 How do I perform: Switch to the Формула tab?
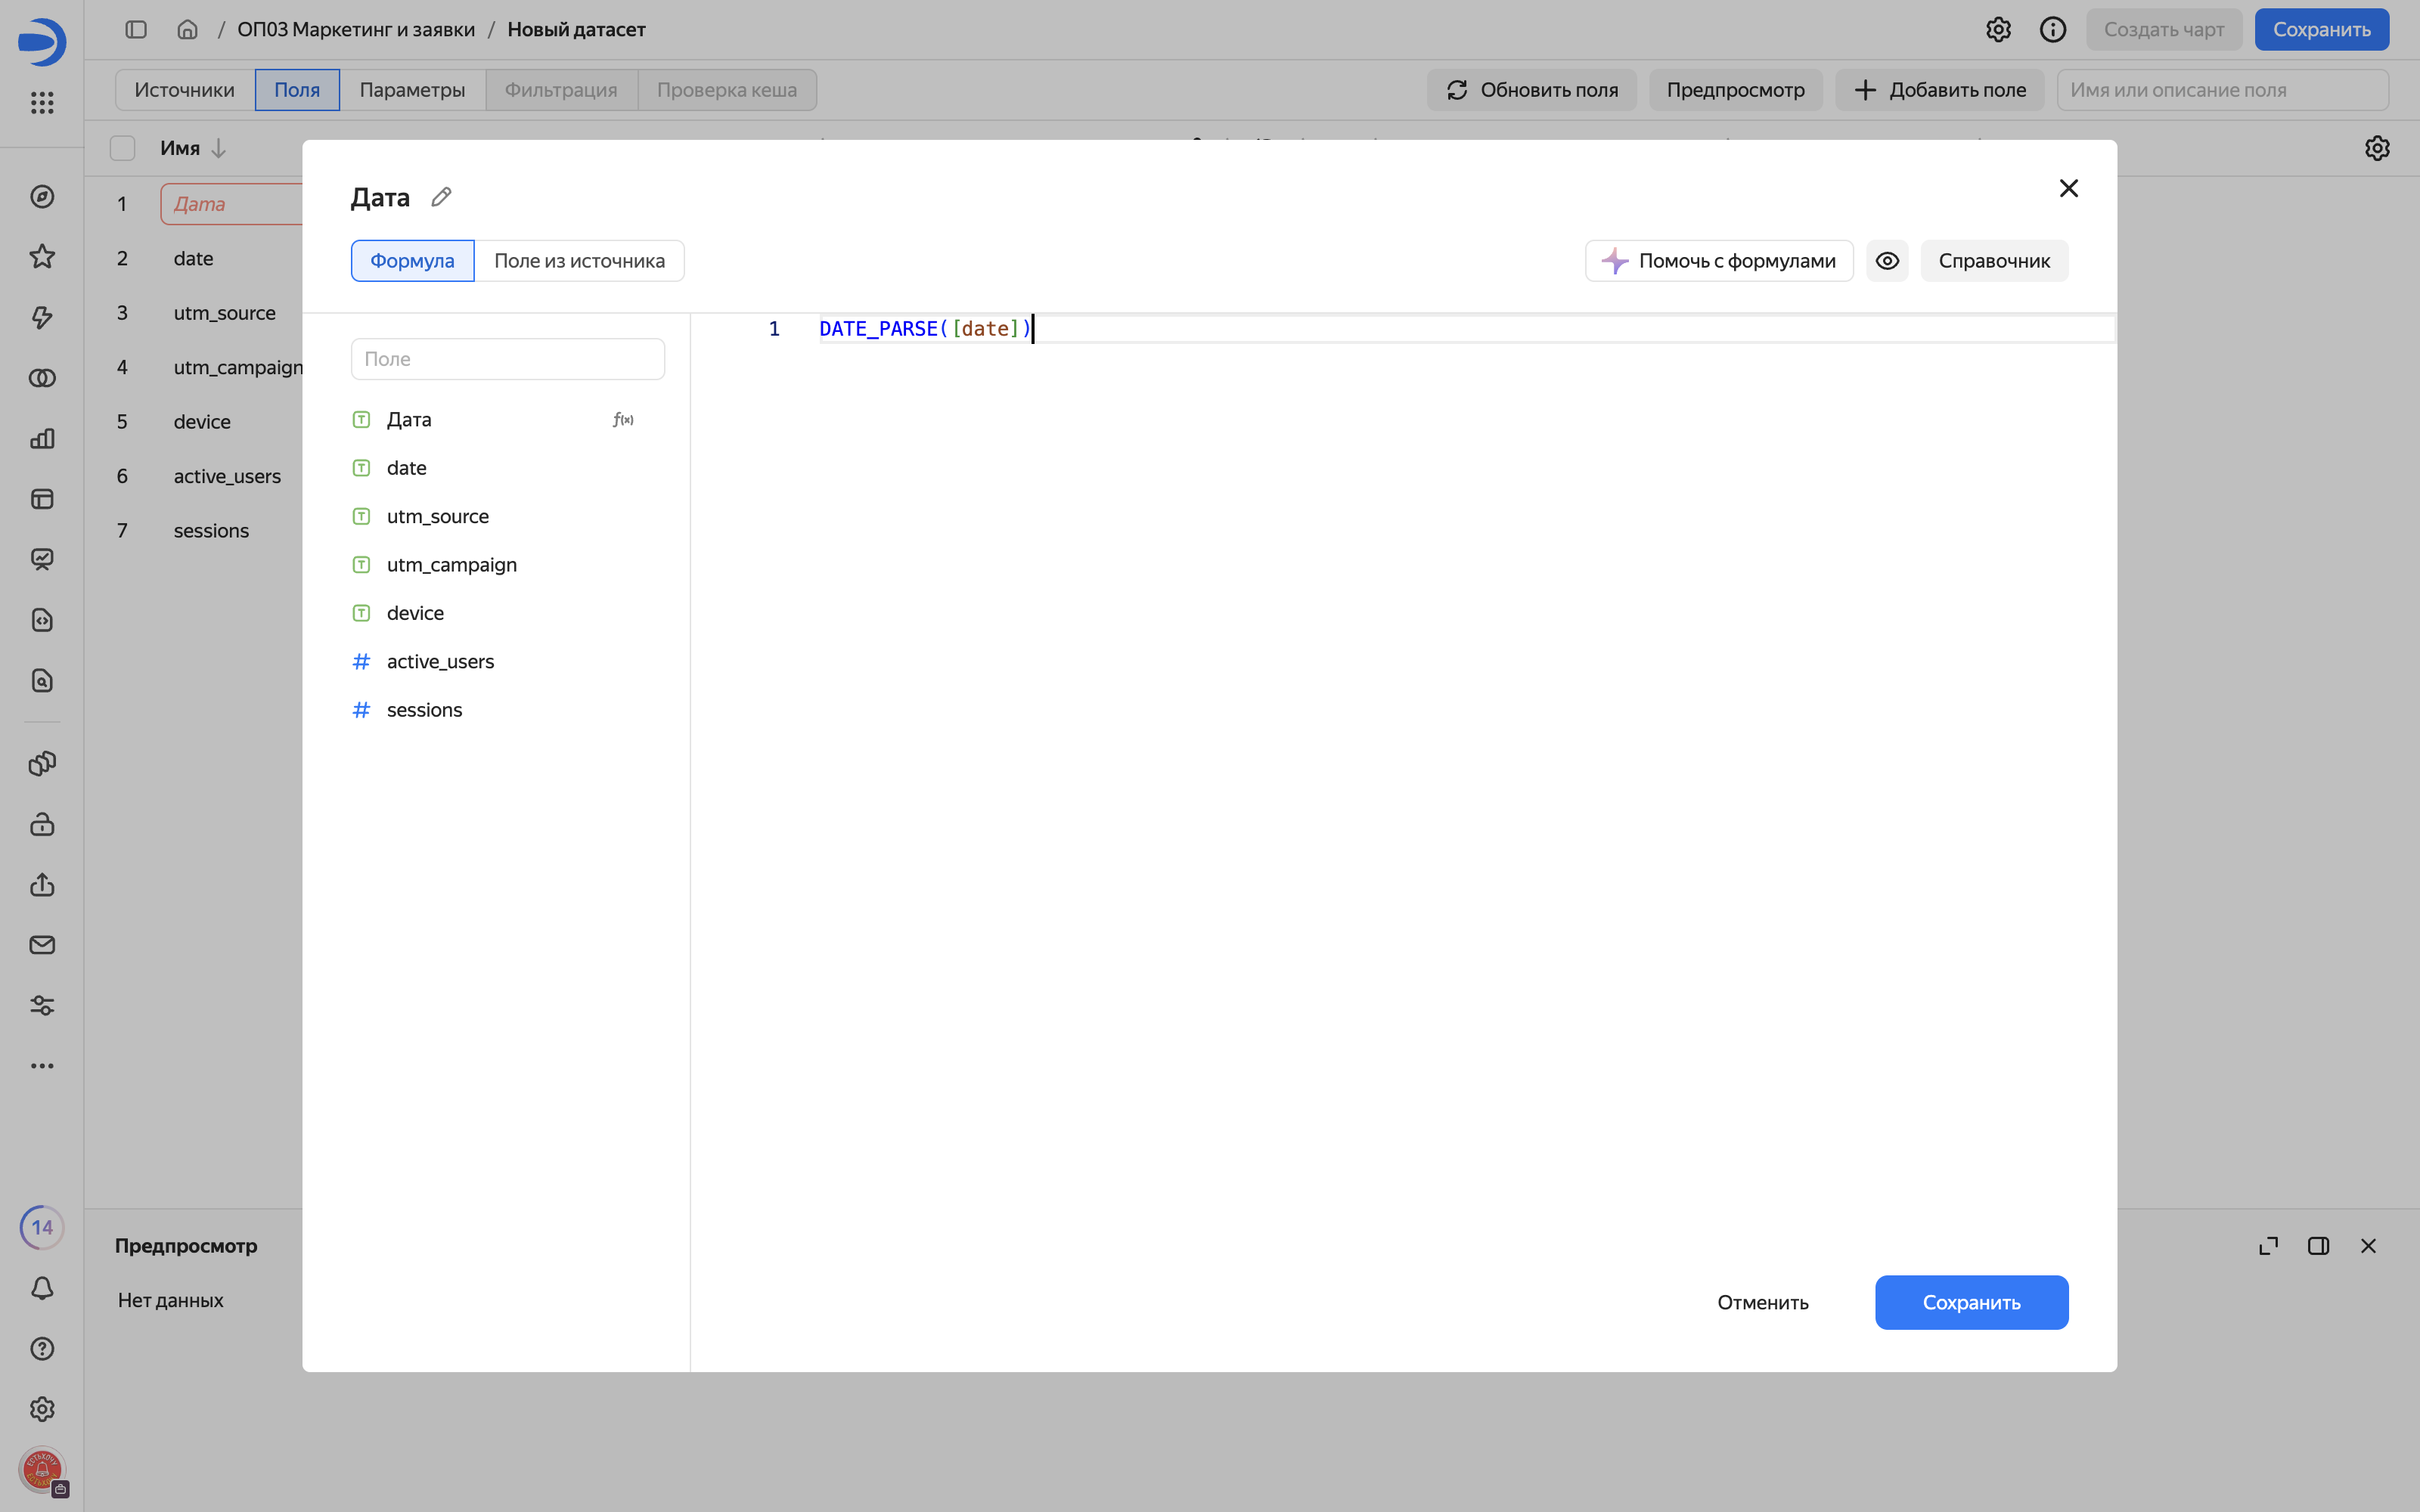(x=412, y=261)
